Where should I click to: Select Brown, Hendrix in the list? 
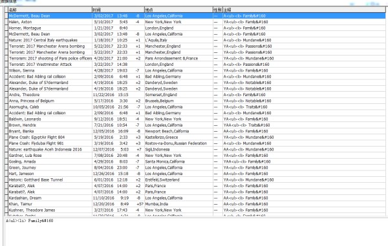(x=22, y=125)
